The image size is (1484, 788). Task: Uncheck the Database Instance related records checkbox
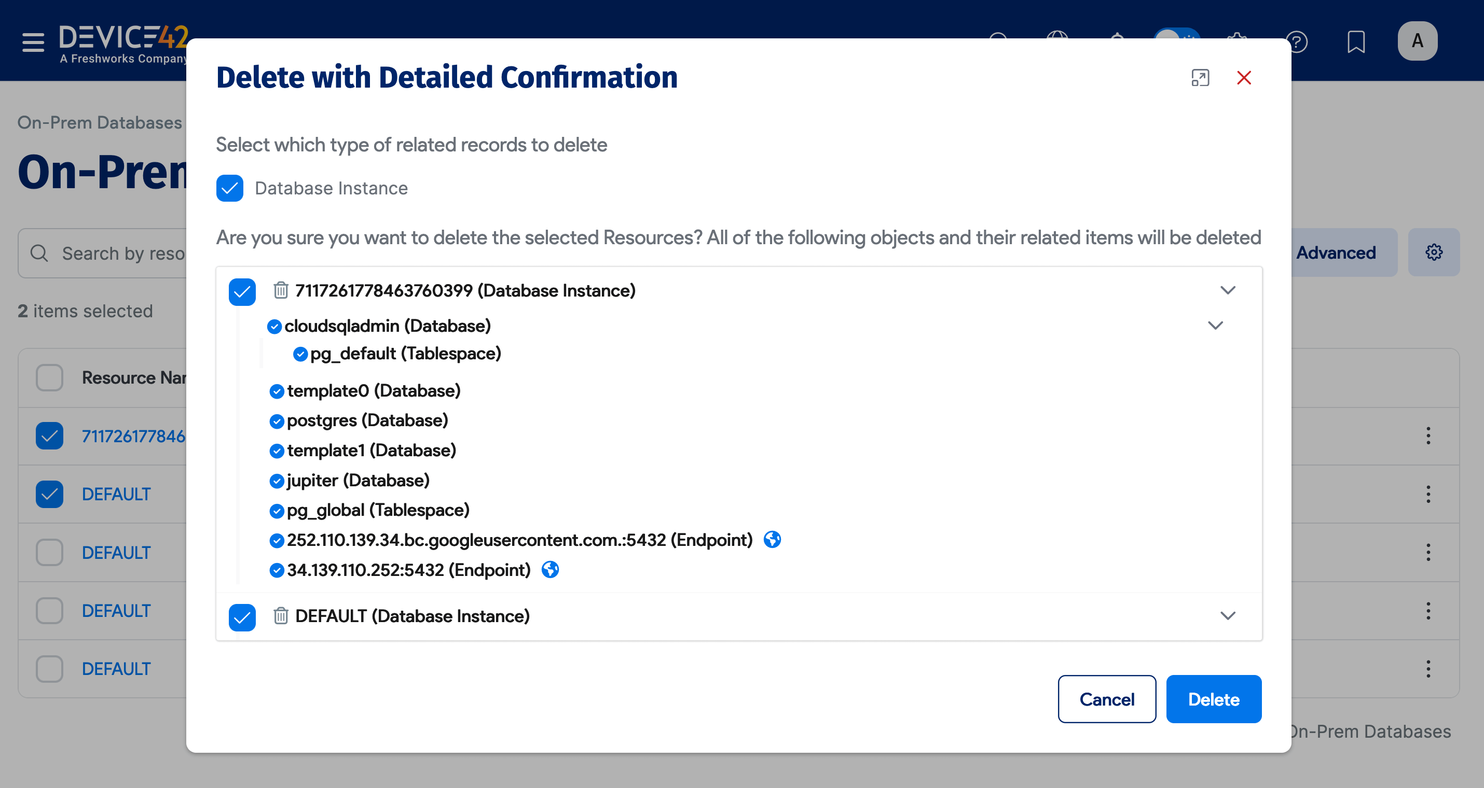(x=229, y=188)
